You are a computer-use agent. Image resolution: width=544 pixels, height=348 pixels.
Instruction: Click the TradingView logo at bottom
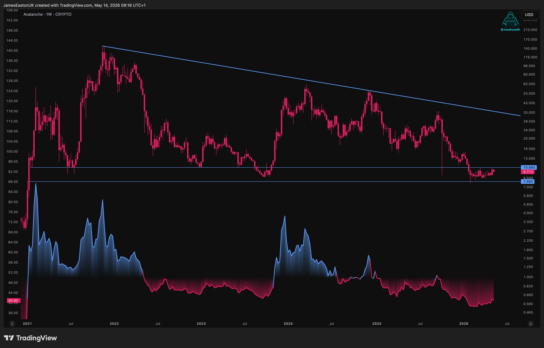point(30,338)
